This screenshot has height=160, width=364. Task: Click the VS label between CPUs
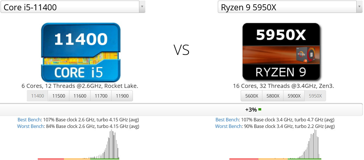coord(182,50)
